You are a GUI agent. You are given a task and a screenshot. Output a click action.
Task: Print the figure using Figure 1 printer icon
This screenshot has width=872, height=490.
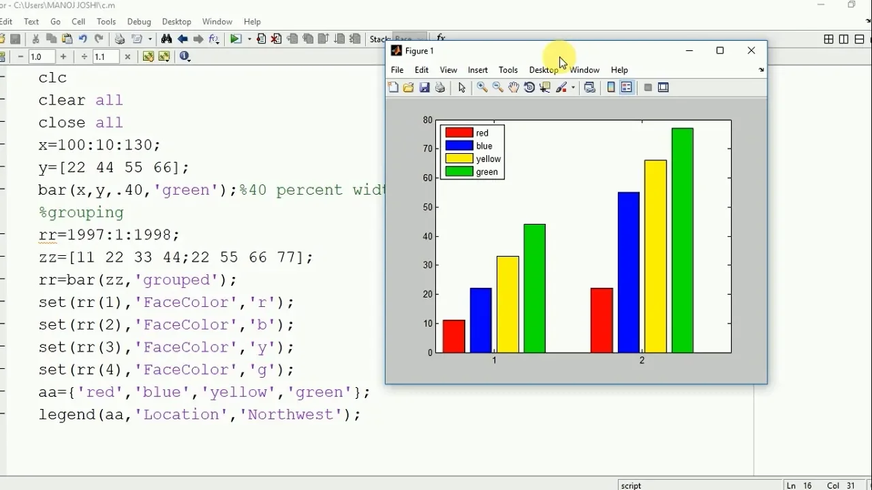pos(440,87)
